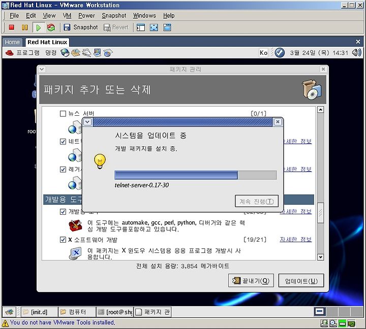Viewport: 366px width, 329px height.
Task: Launch the presentation panel icon
Action: point(97,53)
